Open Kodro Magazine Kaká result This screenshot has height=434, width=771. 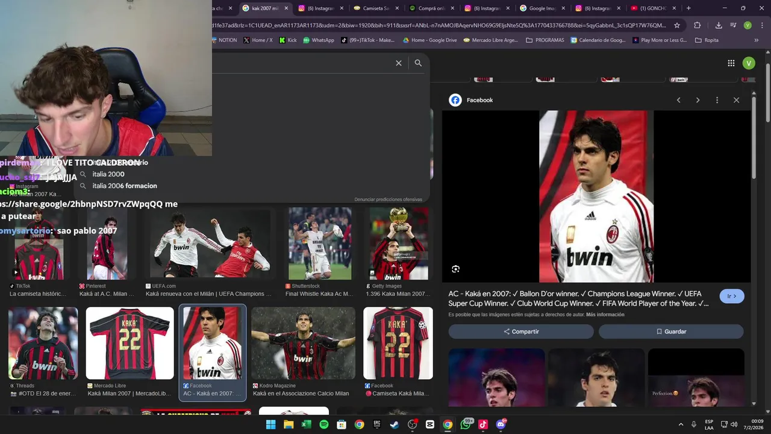tap(303, 351)
